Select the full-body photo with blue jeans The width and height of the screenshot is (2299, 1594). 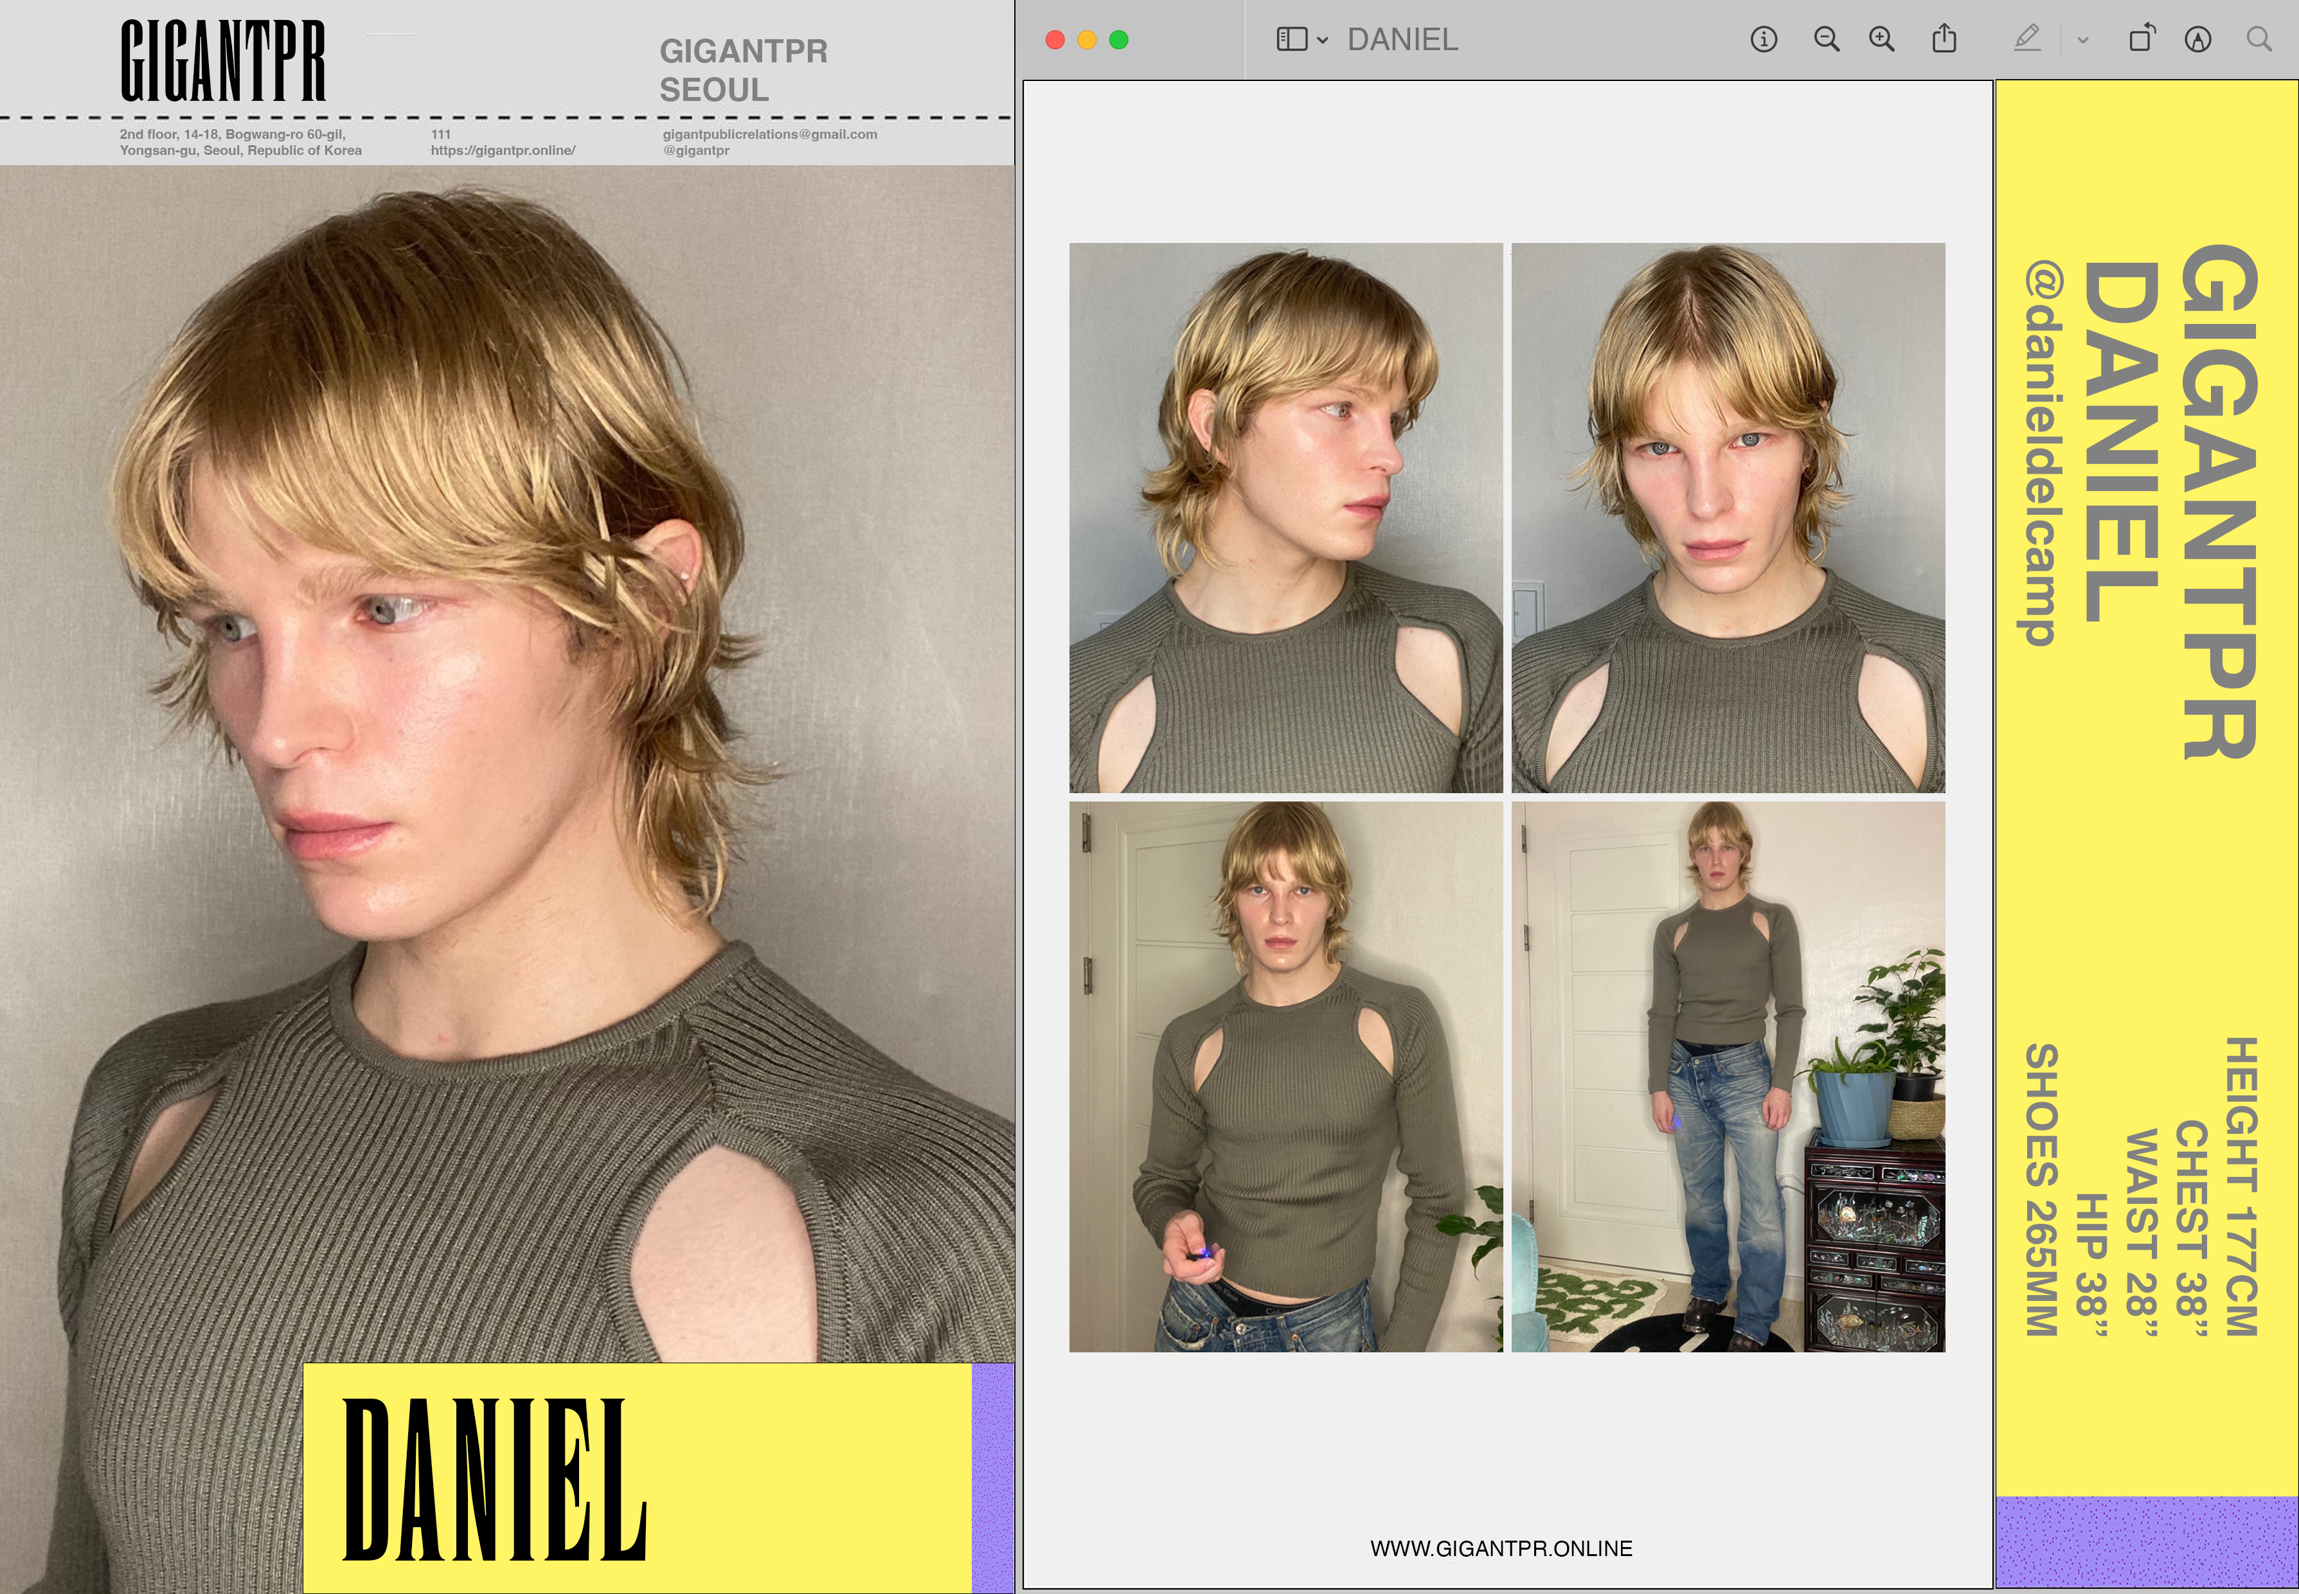[1728, 1077]
